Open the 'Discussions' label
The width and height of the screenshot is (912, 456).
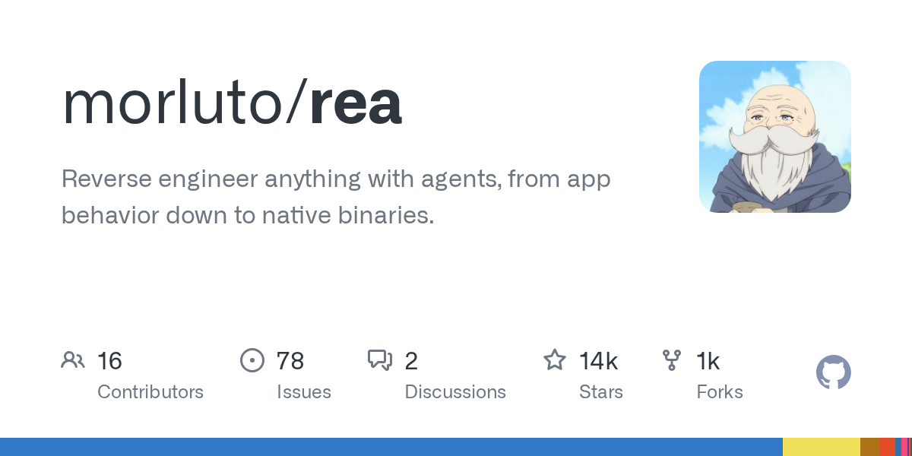pyautogui.click(x=455, y=392)
